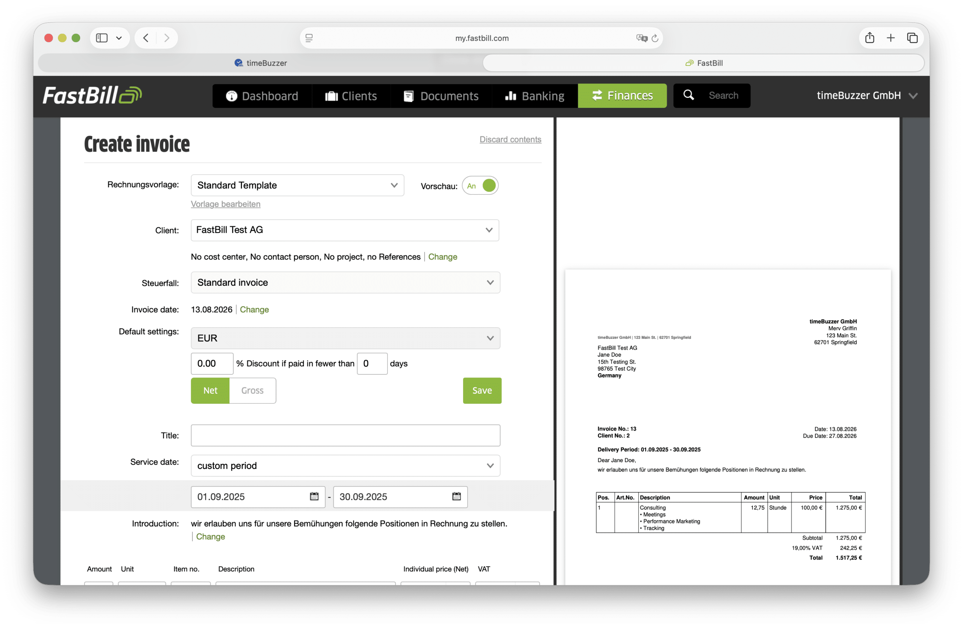This screenshot has height=629, width=963.
Task: Expand the Service date custom period dropdown
Action: (x=346, y=465)
